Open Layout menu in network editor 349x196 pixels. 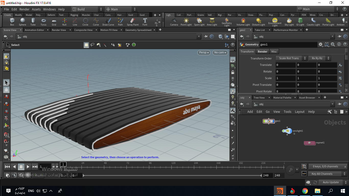300,112
